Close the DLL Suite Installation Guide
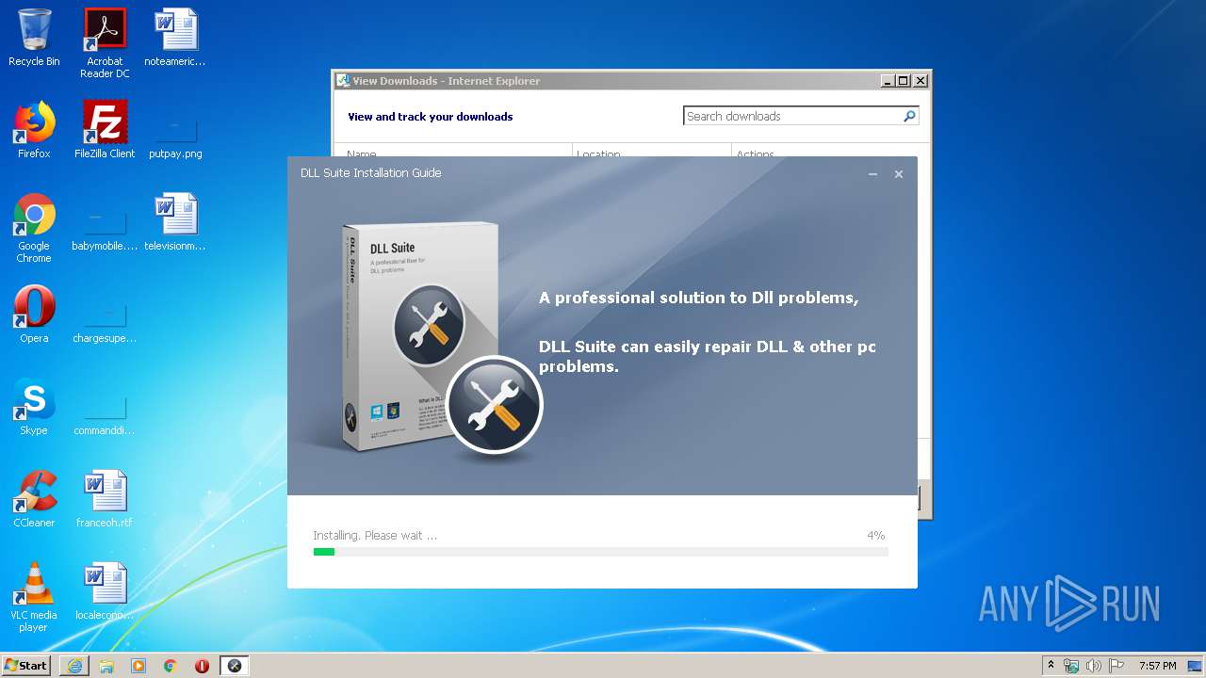 point(899,174)
